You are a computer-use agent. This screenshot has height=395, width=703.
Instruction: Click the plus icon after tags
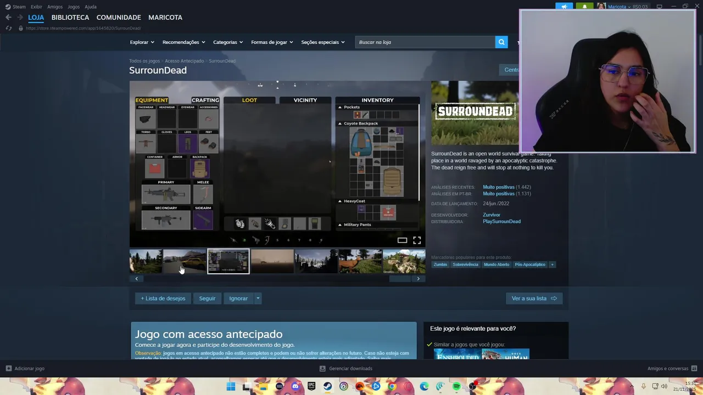tap(552, 264)
